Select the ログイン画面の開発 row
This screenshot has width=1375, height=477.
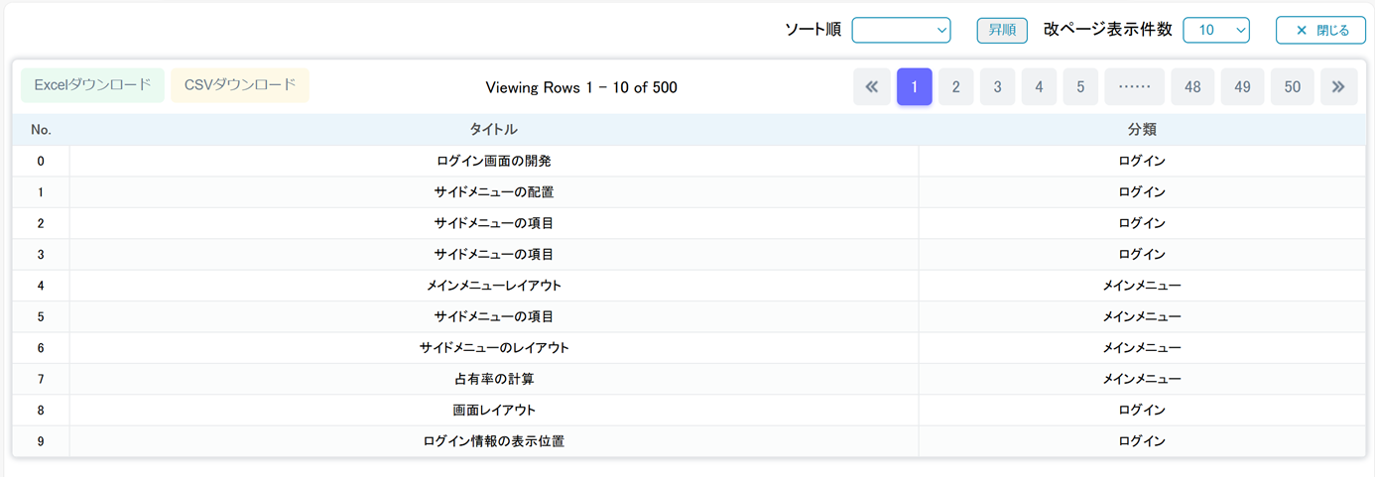click(x=493, y=161)
